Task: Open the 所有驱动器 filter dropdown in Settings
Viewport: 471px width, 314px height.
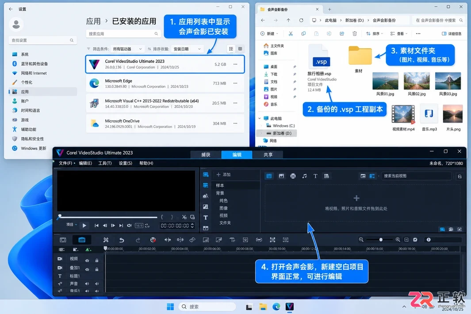Action: coord(127,49)
